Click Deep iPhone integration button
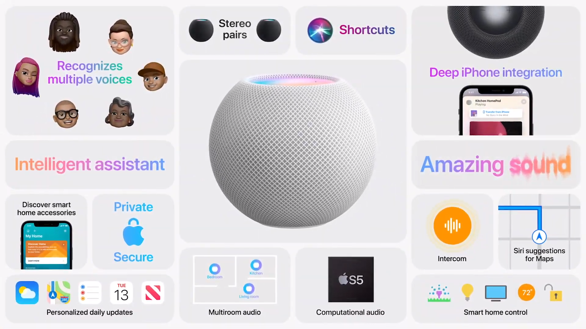The width and height of the screenshot is (586, 329). click(x=495, y=72)
